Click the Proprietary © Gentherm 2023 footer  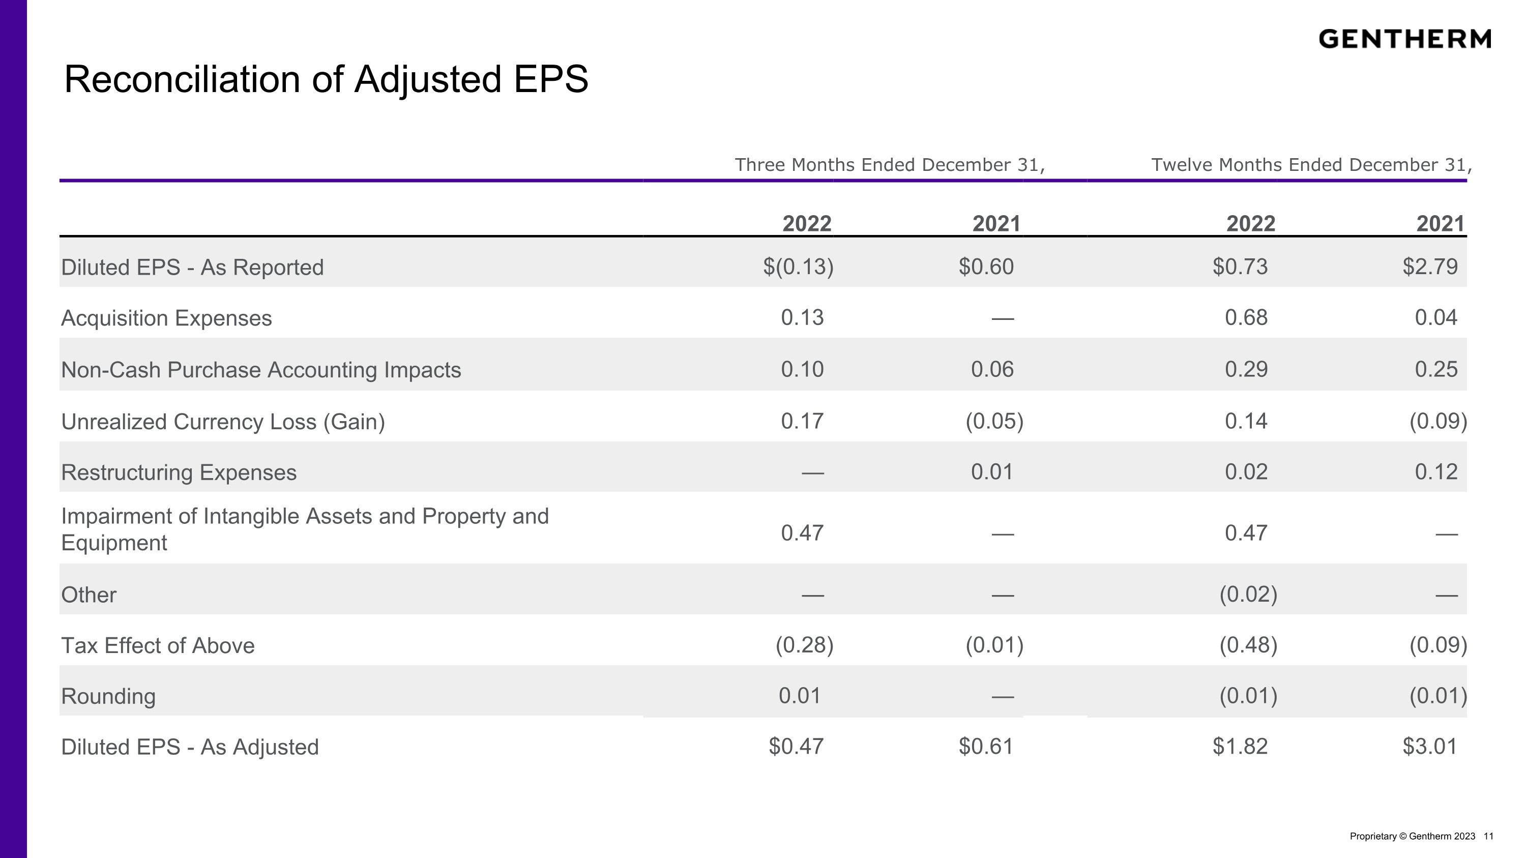1412,836
